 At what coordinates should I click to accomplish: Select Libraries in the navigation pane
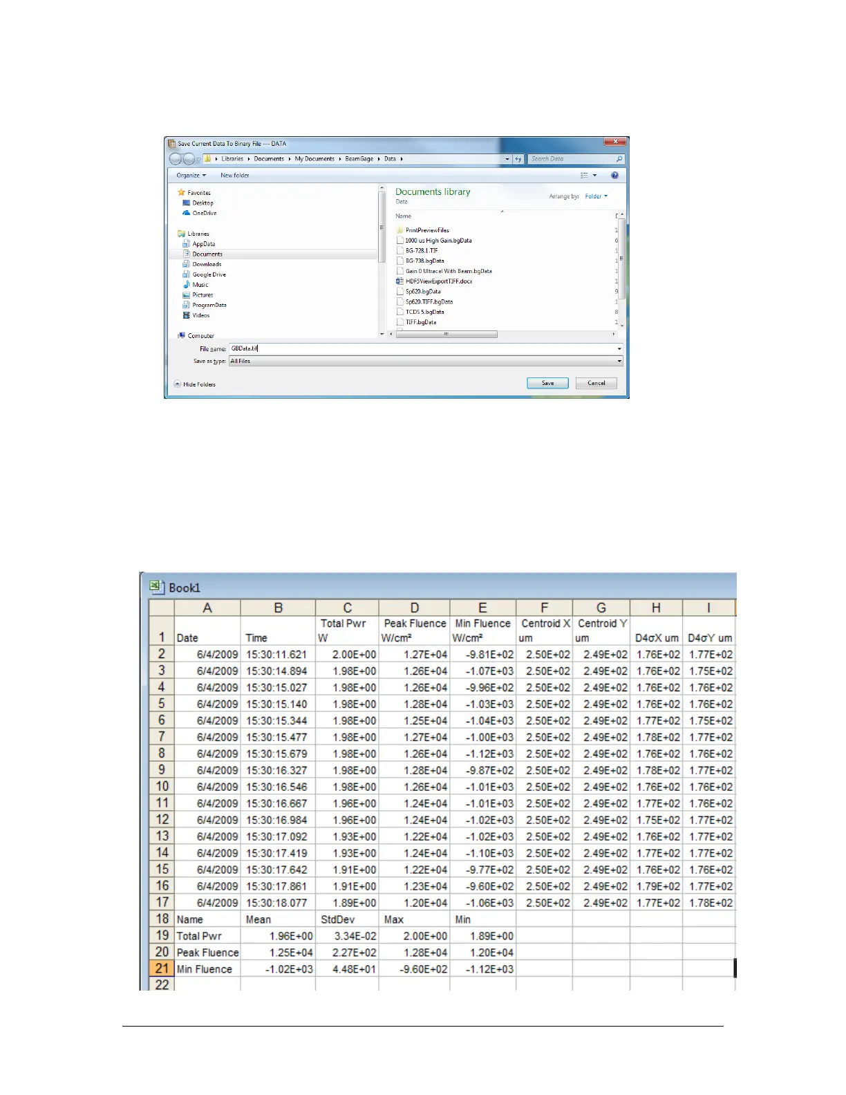click(x=198, y=234)
